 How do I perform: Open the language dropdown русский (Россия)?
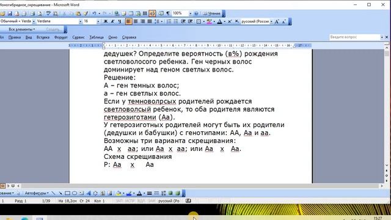tap(271, 21)
